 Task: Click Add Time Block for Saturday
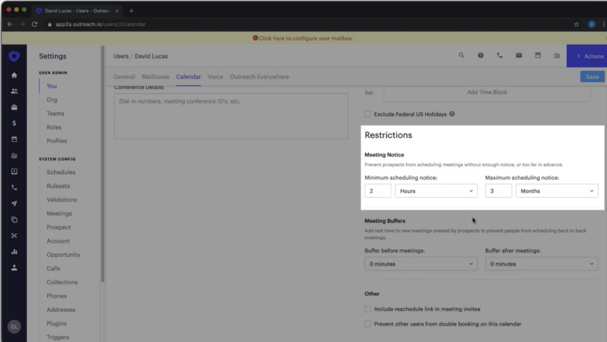[487, 92]
